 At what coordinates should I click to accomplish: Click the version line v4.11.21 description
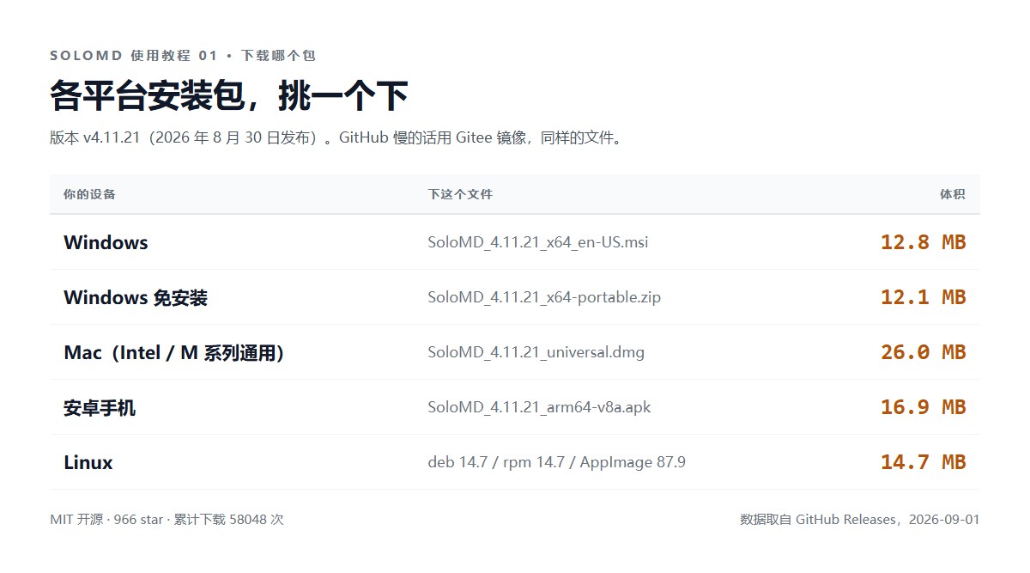[x=336, y=137]
